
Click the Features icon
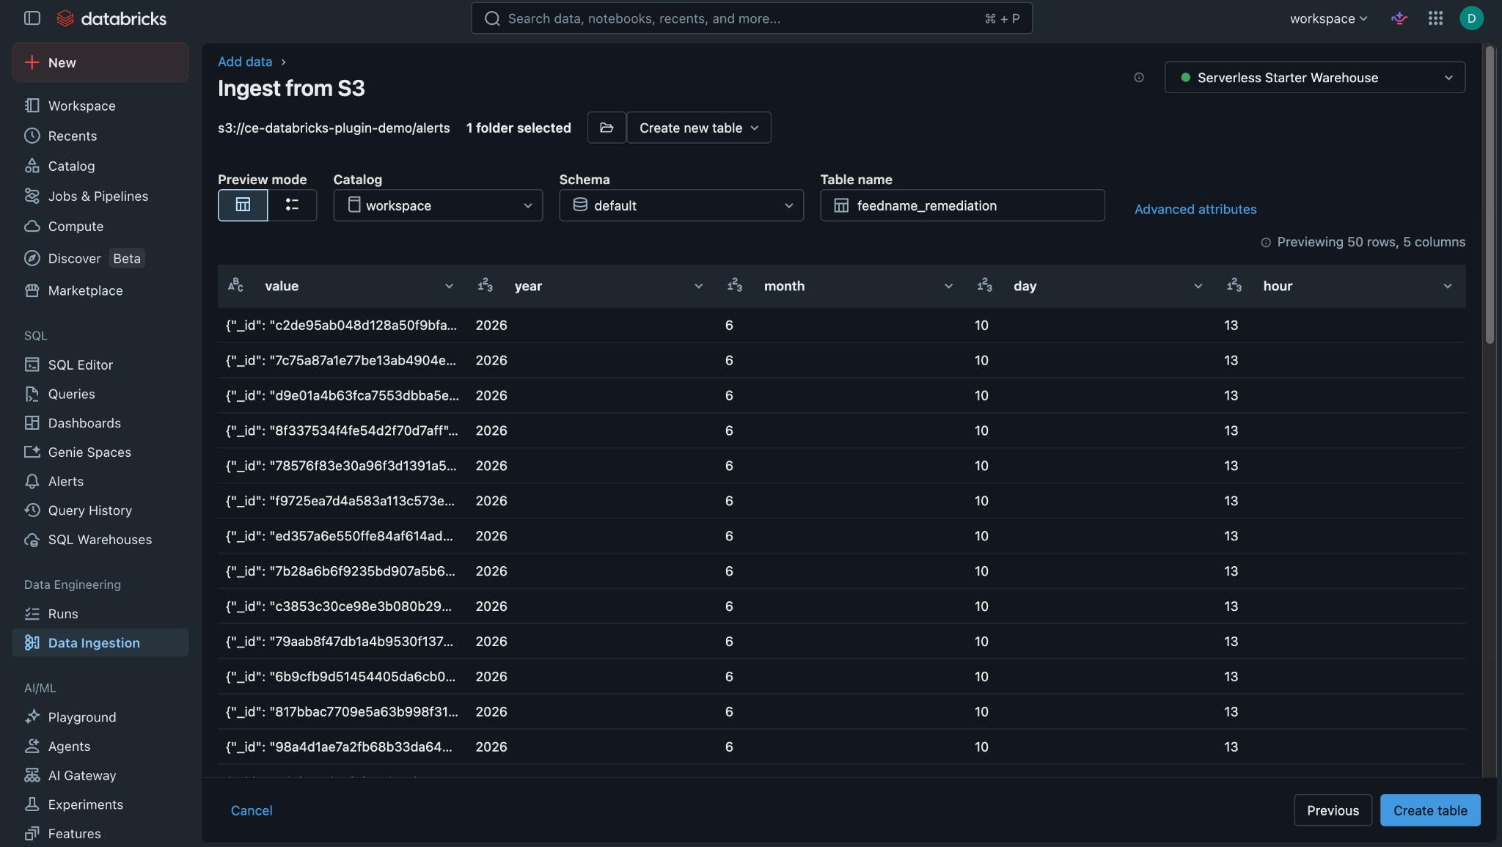tap(32, 834)
